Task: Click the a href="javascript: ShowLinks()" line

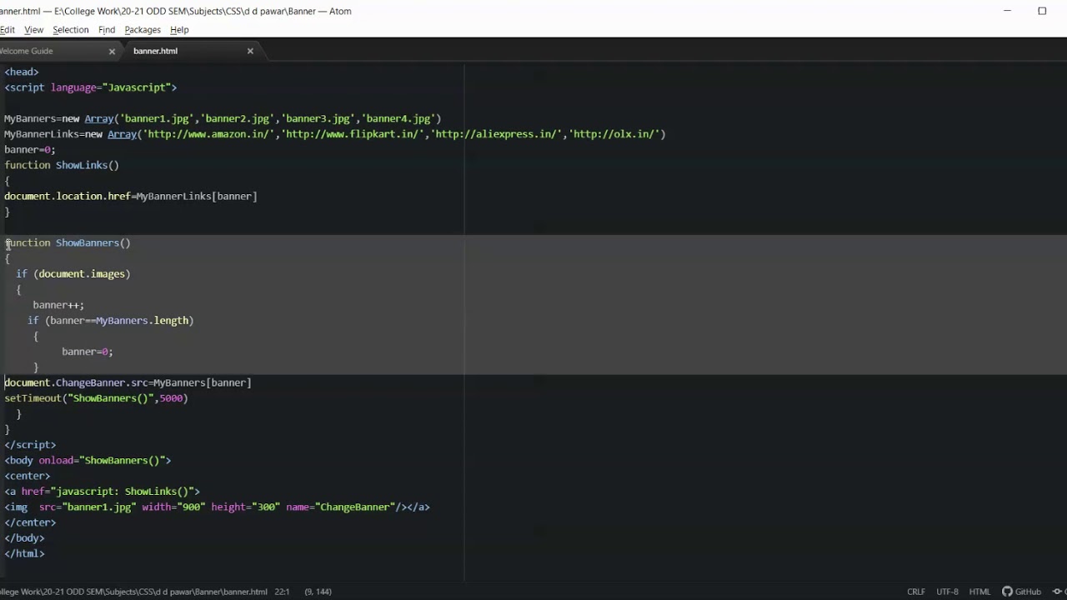Action: pos(102,492)
